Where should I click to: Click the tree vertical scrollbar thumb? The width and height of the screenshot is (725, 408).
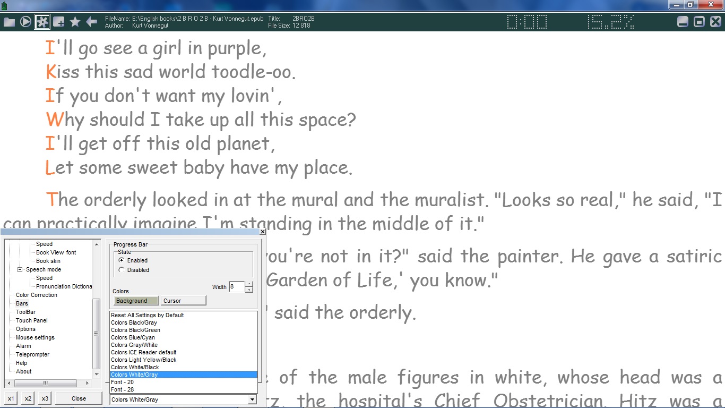pos(97,334)
